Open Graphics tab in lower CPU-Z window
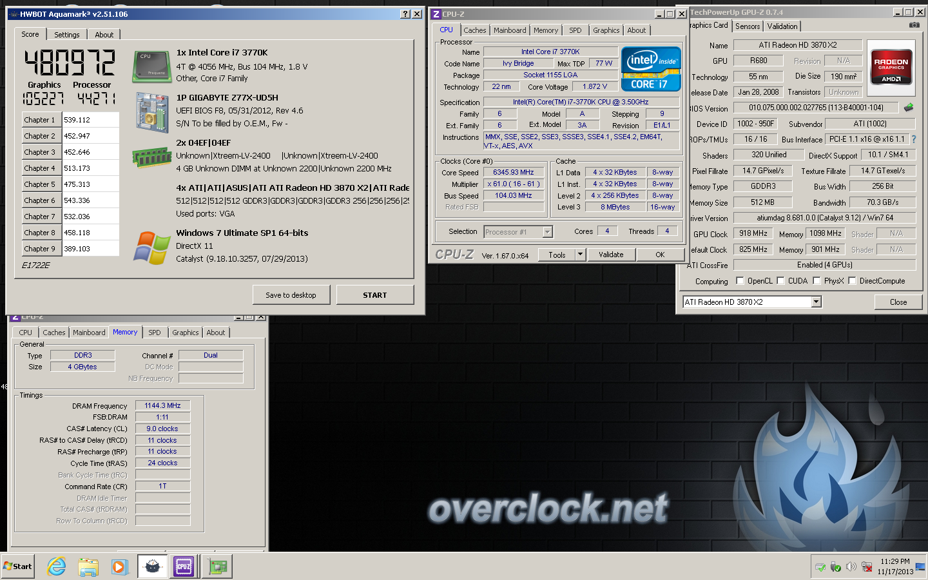 [x=186, y=333]
